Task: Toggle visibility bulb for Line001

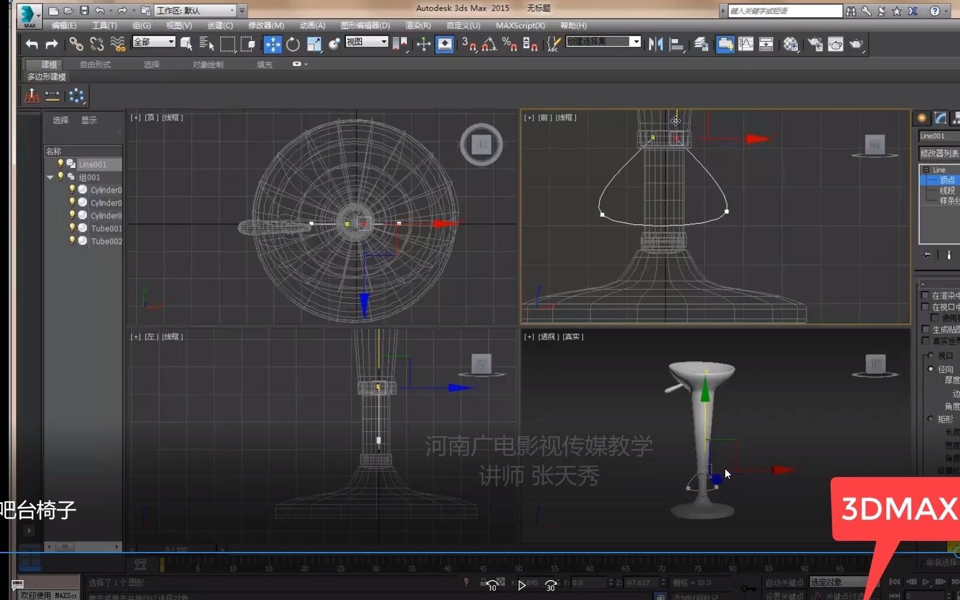Action: pos(60,164)
